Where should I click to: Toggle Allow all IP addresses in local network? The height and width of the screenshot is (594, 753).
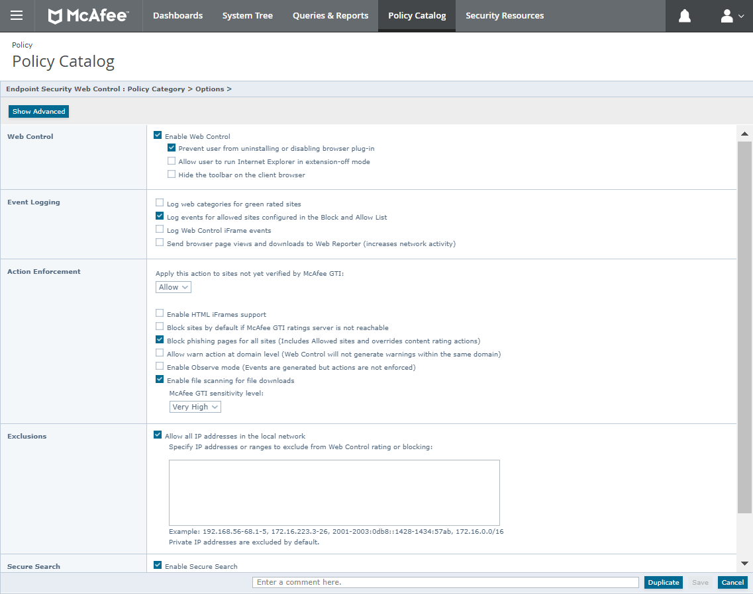pyautogui.click(x=158, y=435)
